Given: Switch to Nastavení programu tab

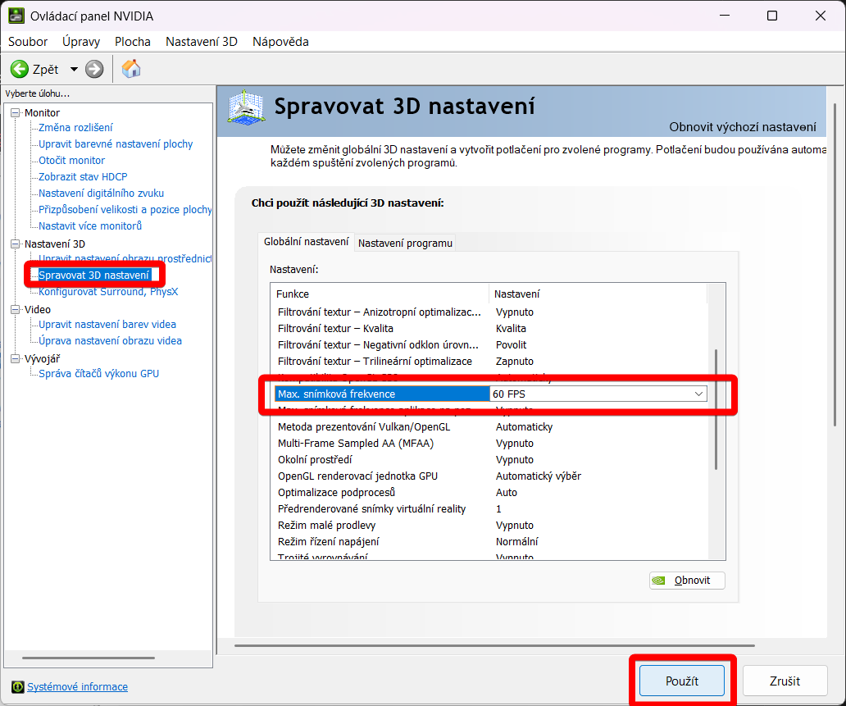Looking at the screenshot, I should (405, 244).
